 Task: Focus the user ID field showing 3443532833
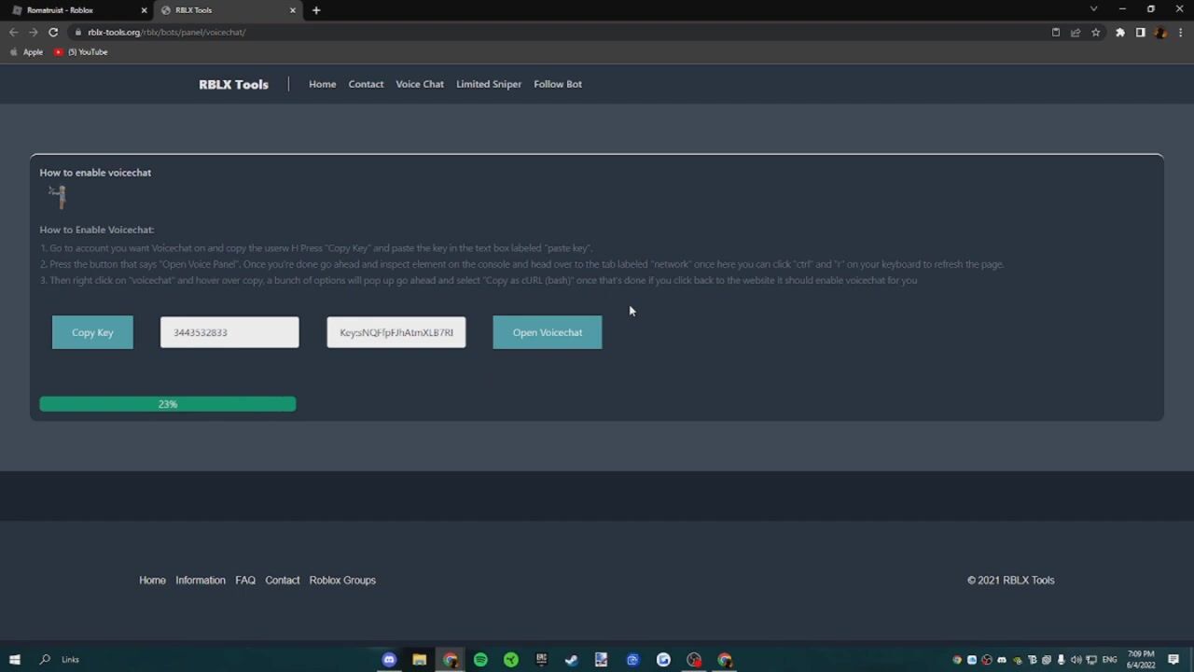point(229,332)
